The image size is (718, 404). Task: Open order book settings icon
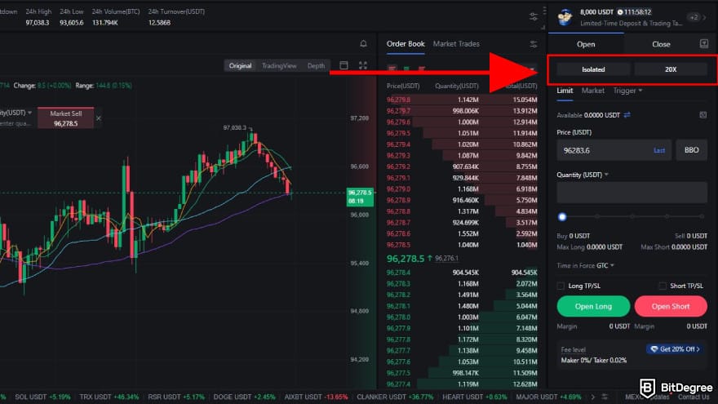[534, 44]
